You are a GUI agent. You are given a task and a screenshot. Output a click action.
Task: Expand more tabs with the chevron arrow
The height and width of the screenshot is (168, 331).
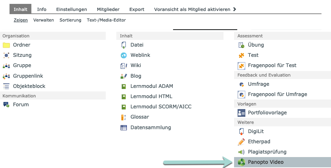pos(235,9)
